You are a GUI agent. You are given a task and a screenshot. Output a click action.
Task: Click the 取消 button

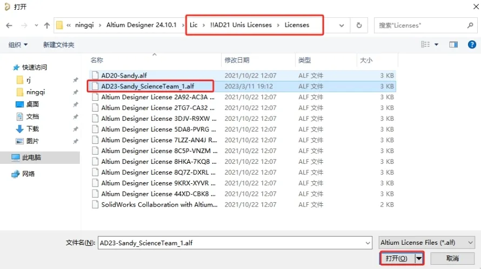pos(452,259)
